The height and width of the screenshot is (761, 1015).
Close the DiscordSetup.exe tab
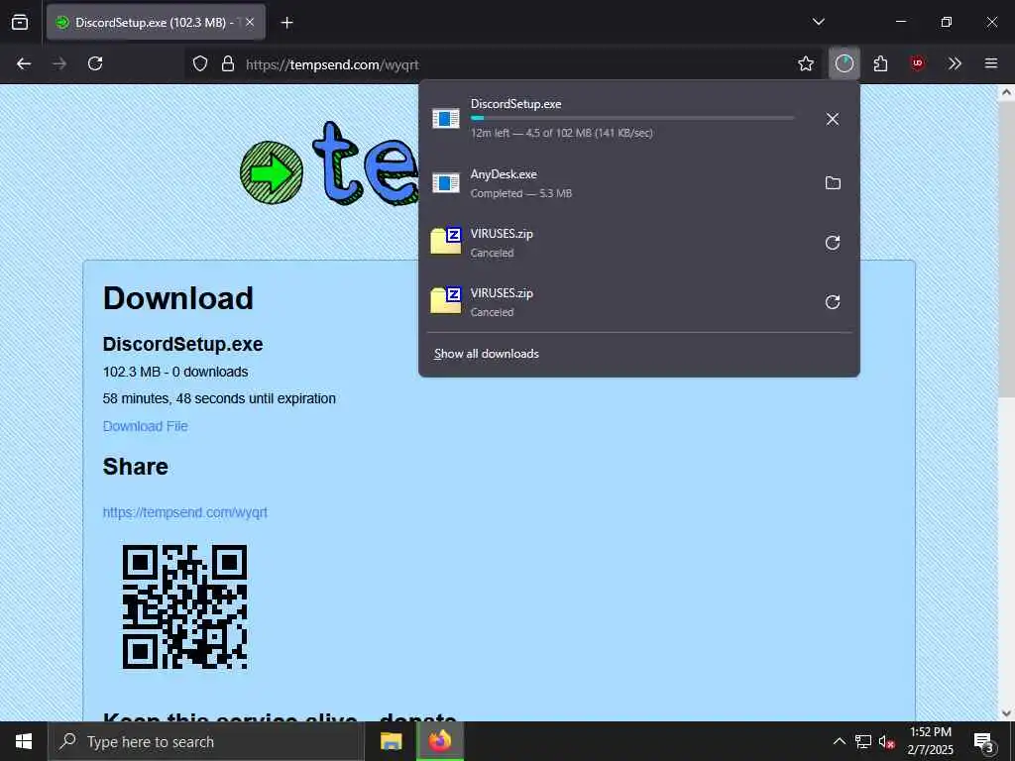click(250, 22)
